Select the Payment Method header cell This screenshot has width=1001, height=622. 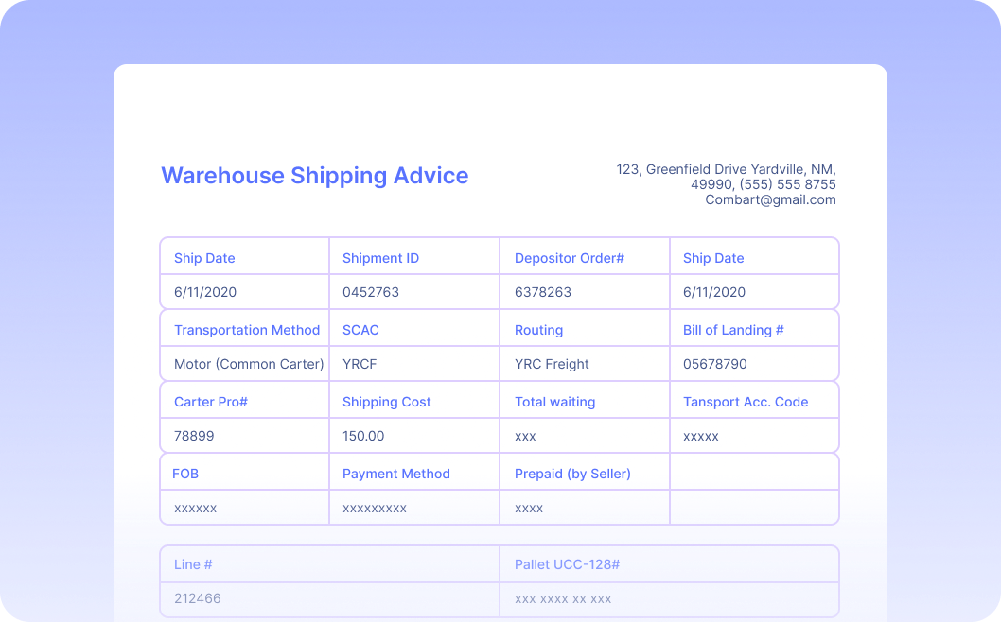[414, 474]
